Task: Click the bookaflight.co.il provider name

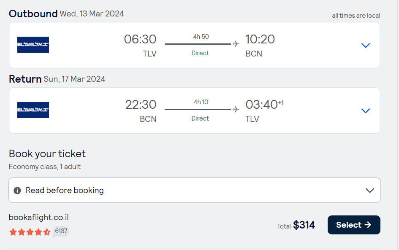Action: [x=39, y=218]
